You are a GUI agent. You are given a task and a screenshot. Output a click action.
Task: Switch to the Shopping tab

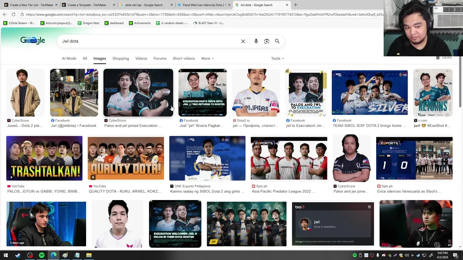pos(120,58)
